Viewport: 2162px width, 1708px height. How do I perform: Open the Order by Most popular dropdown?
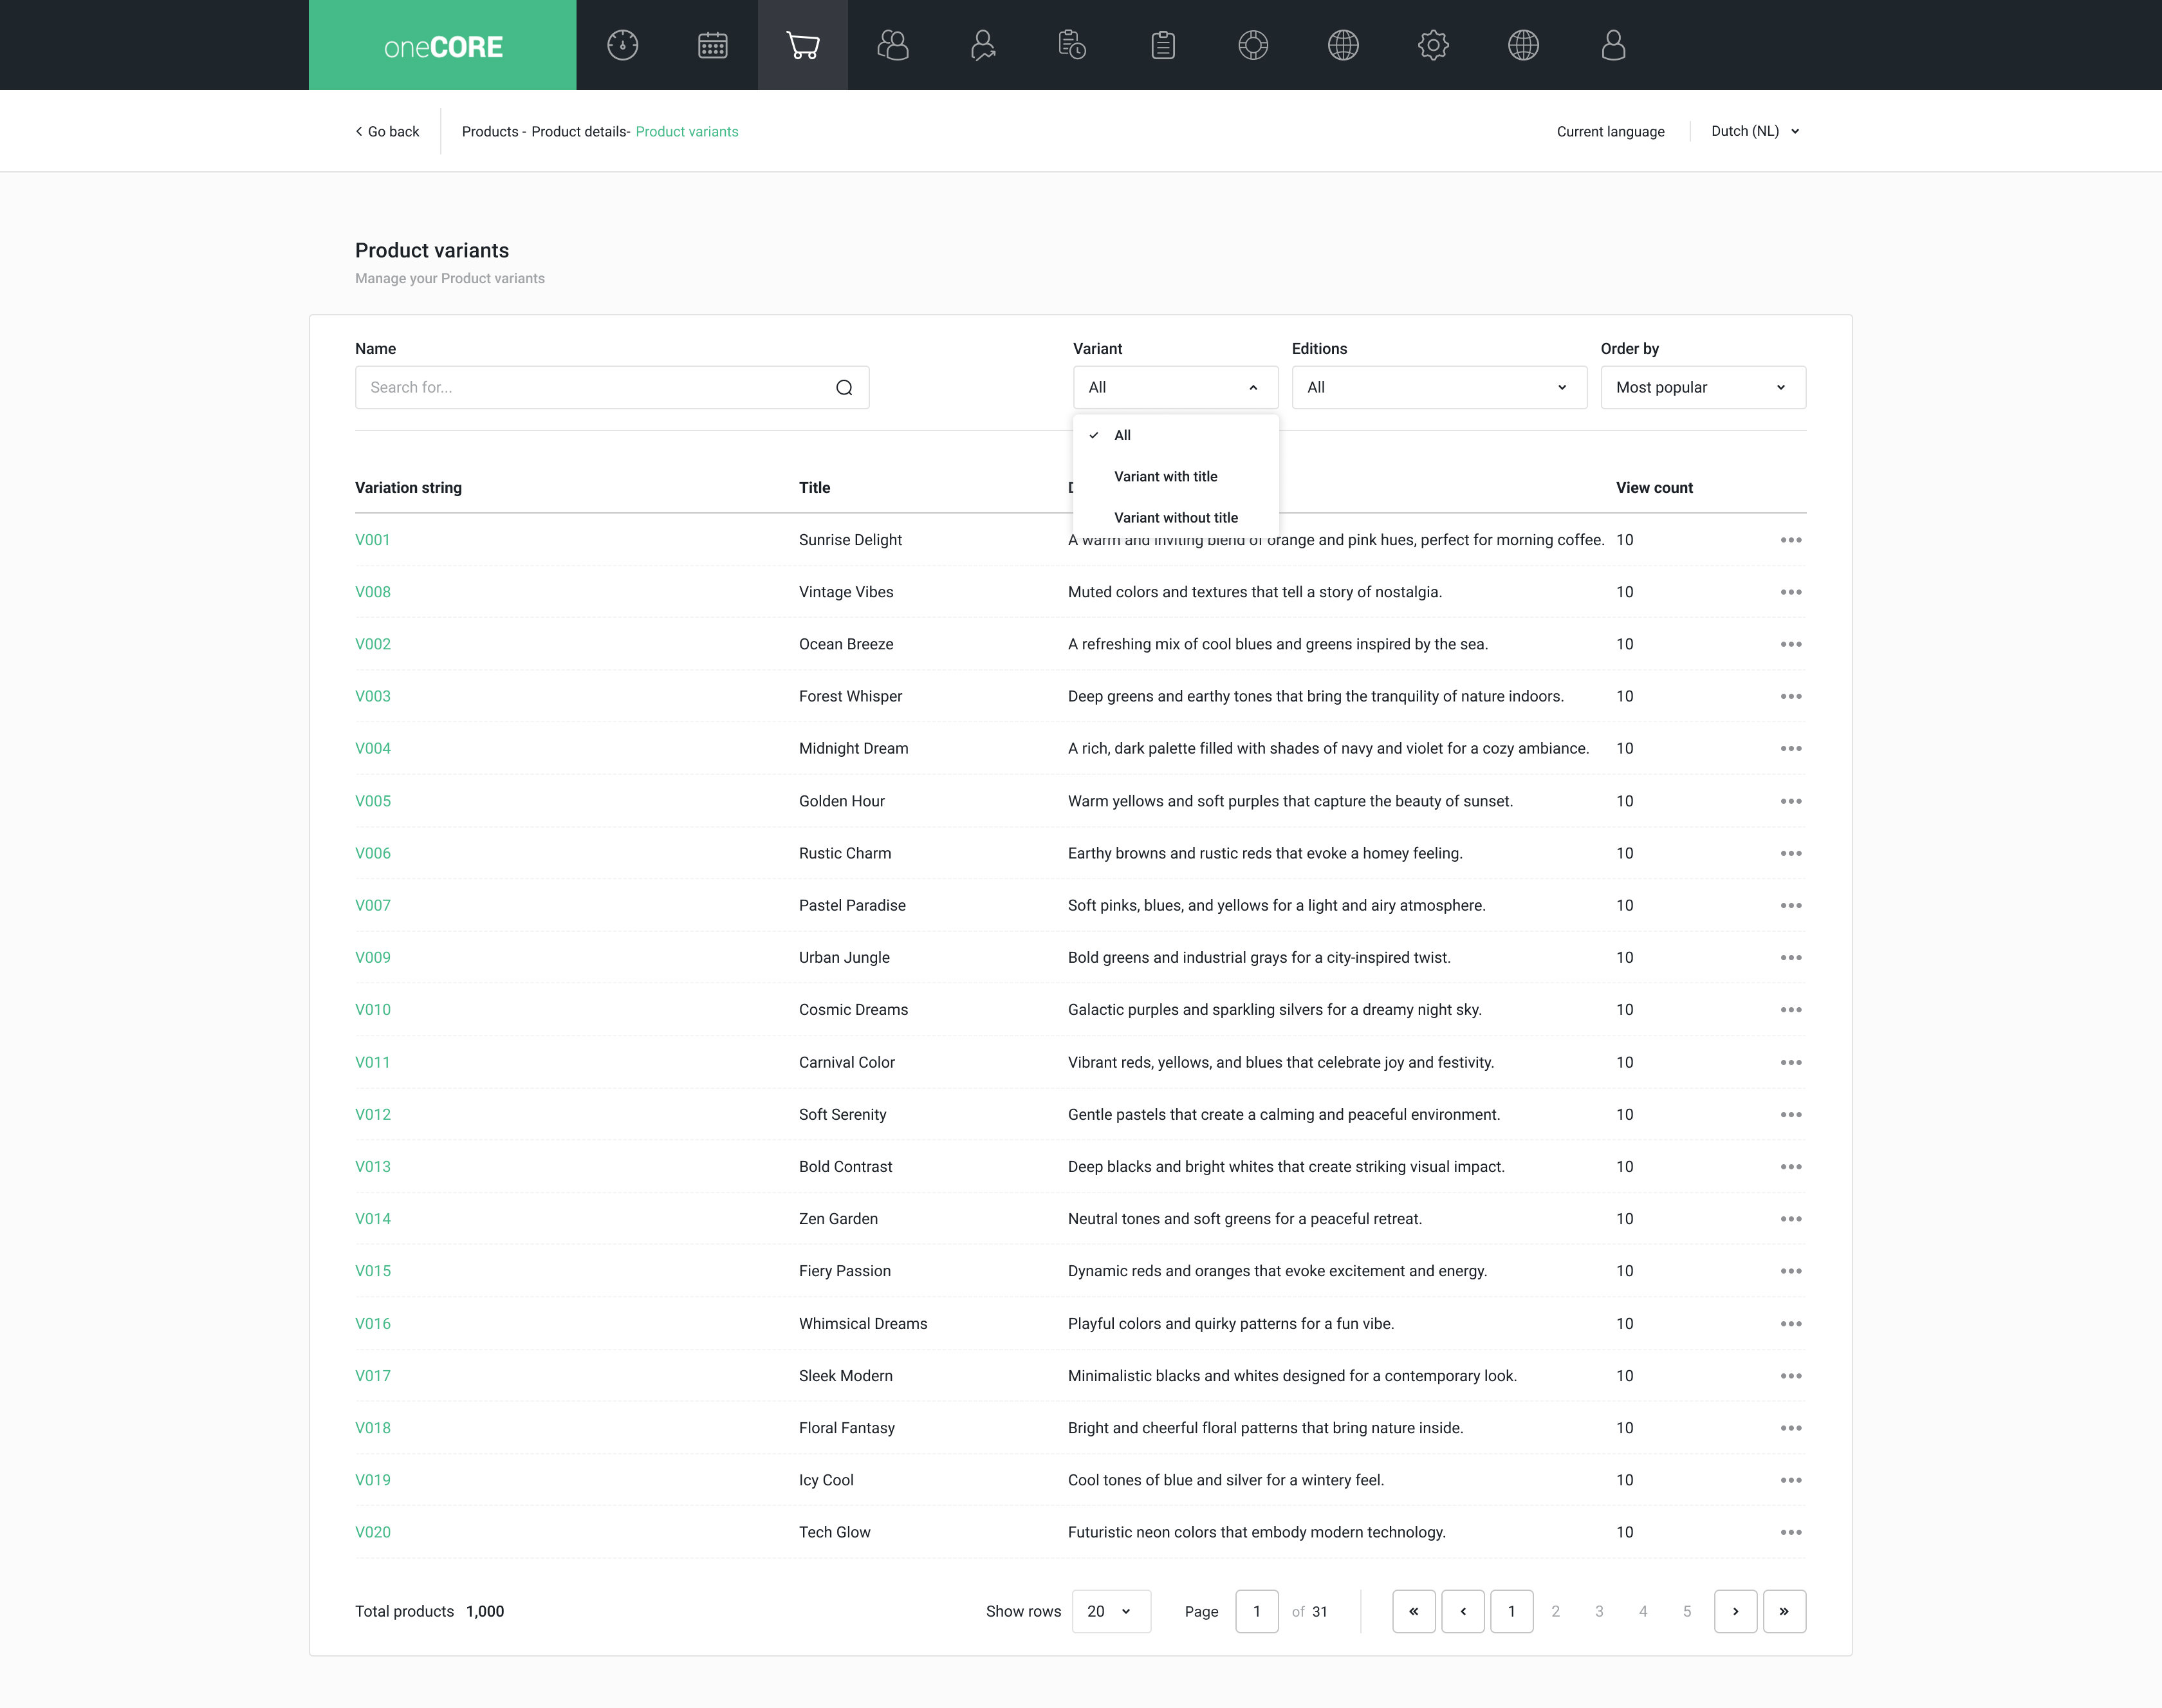(x=1703, y=388)
